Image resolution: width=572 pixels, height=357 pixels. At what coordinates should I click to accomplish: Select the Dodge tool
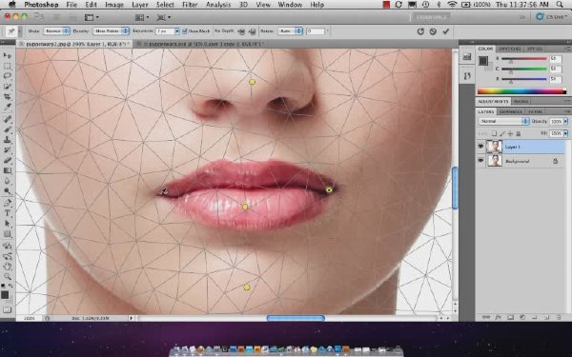(8, 191)
